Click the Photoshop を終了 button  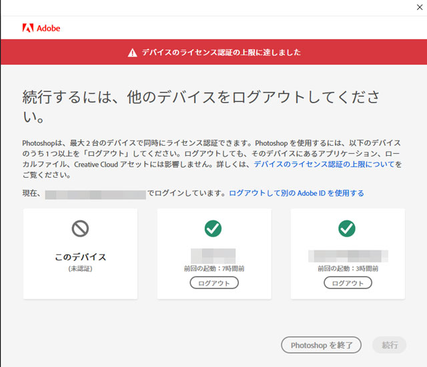point(322,345)
